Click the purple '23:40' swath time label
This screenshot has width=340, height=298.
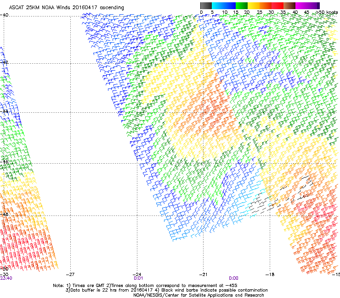coord(6,278)
